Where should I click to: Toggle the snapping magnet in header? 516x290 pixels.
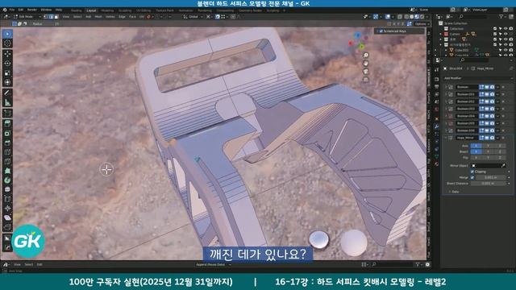pos(218,16)
